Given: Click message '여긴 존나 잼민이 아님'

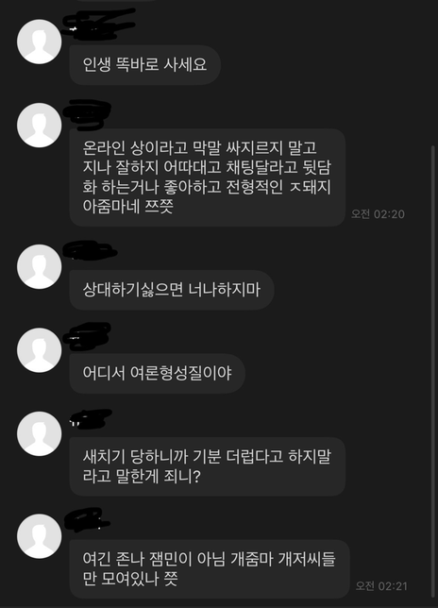Looking at the screenshot, I should point(210,569).
